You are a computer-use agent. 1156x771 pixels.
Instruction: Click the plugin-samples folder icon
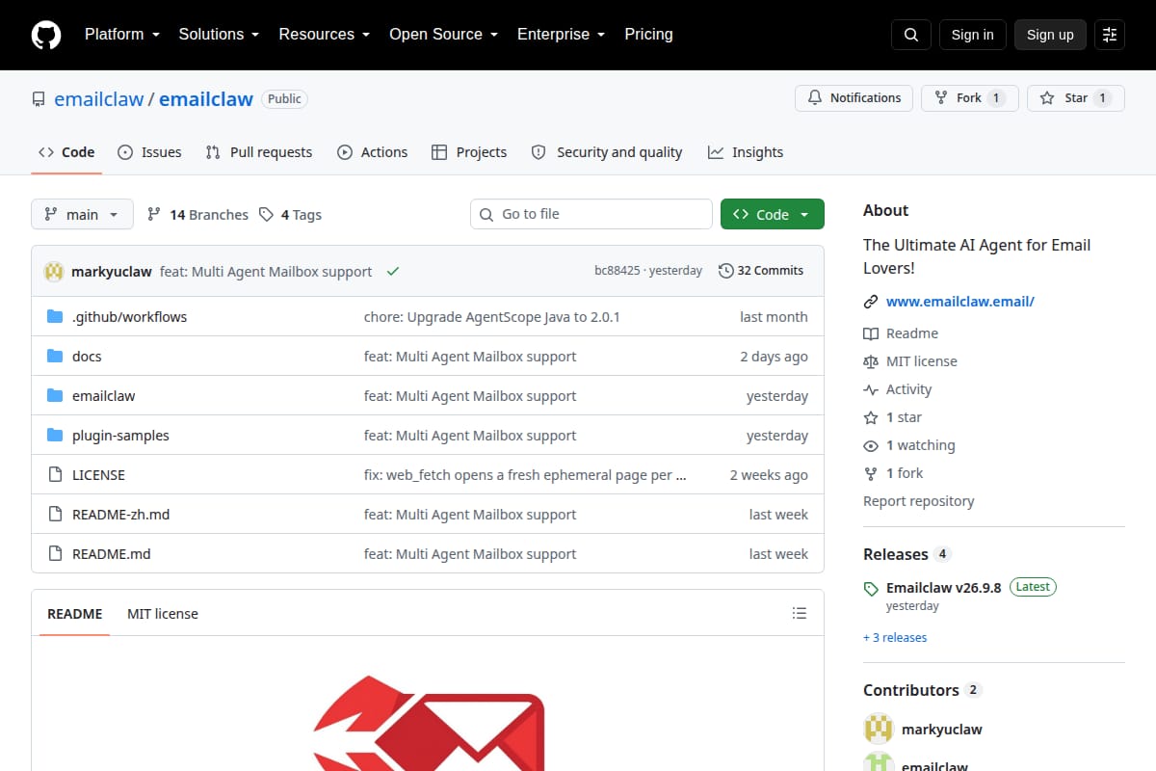tap(55, 436)
